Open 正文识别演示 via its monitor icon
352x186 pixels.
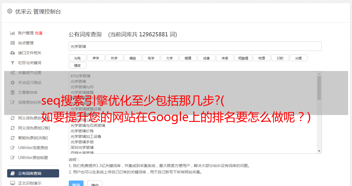pyautogui.click(x=13, y=183)
